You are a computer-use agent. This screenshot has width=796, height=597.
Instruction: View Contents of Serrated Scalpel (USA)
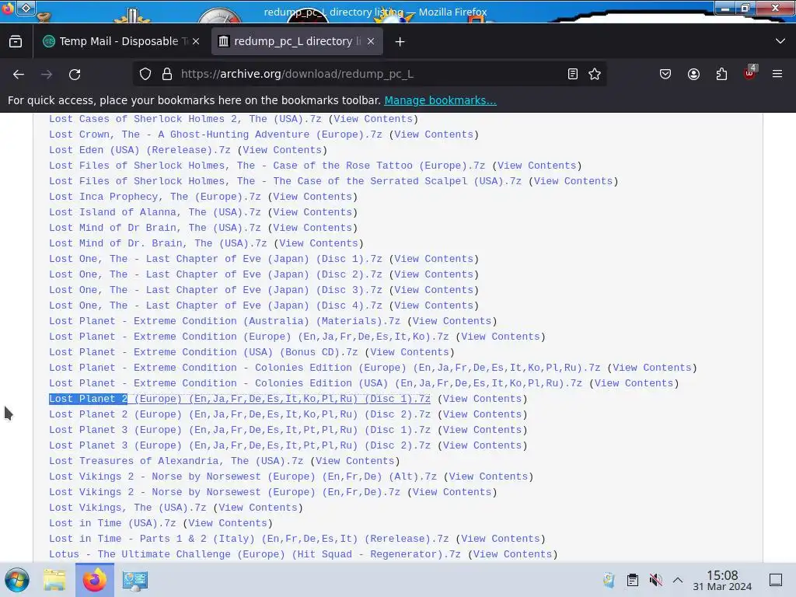(x=573, y=181)
